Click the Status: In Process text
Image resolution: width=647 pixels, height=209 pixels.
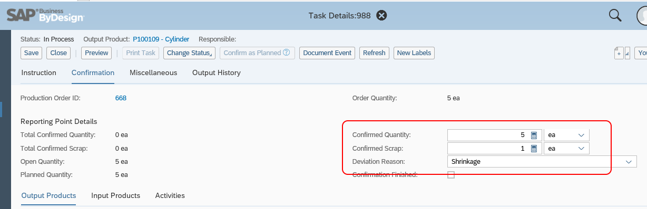pos(47,39)
